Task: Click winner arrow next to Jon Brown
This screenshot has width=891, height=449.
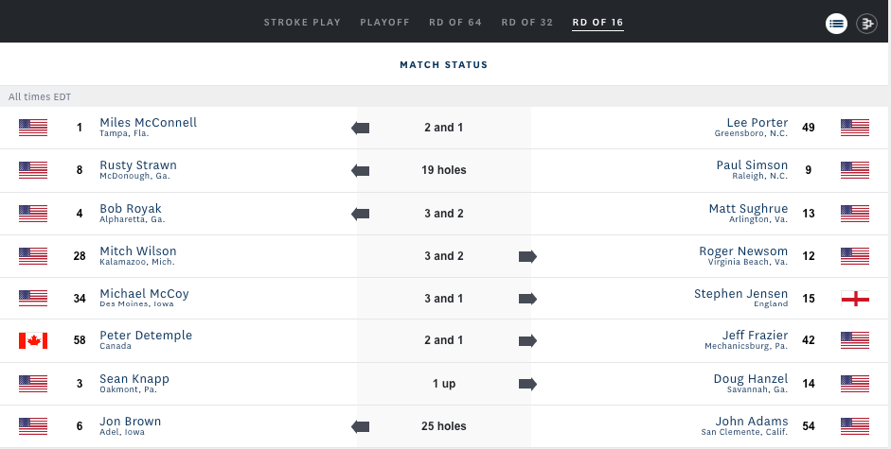Action: click(x=360, y=427)
